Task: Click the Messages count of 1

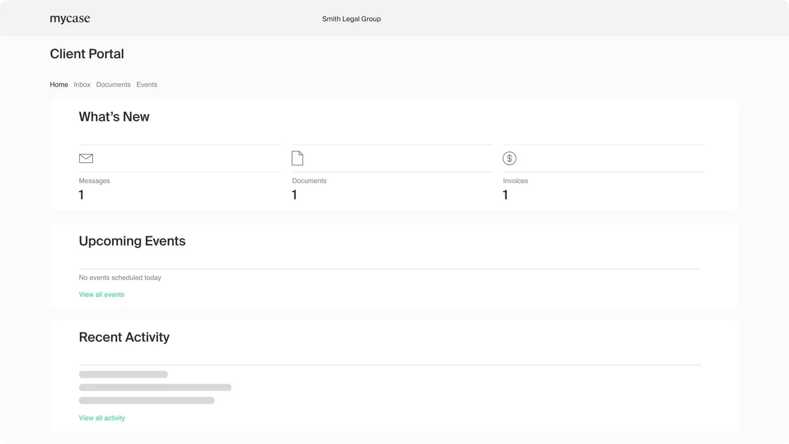Action: (81, 195)
